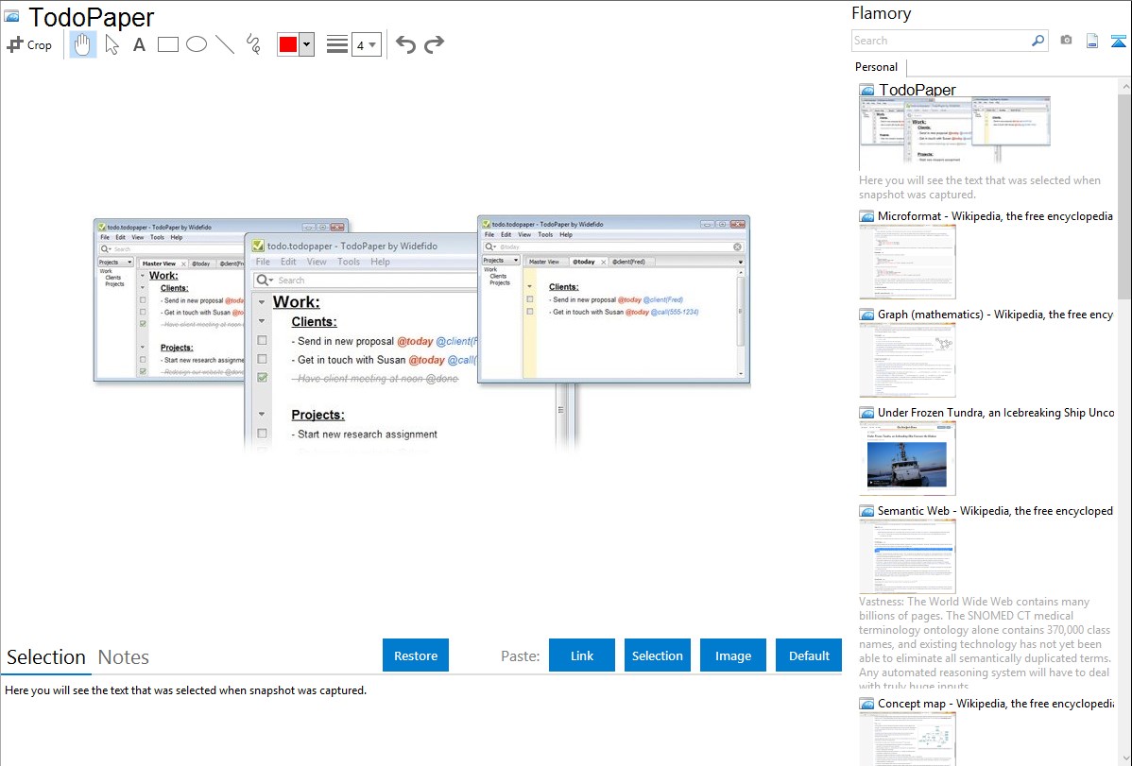
Task: Open the Selection tab
Action: tap(46, 657)
